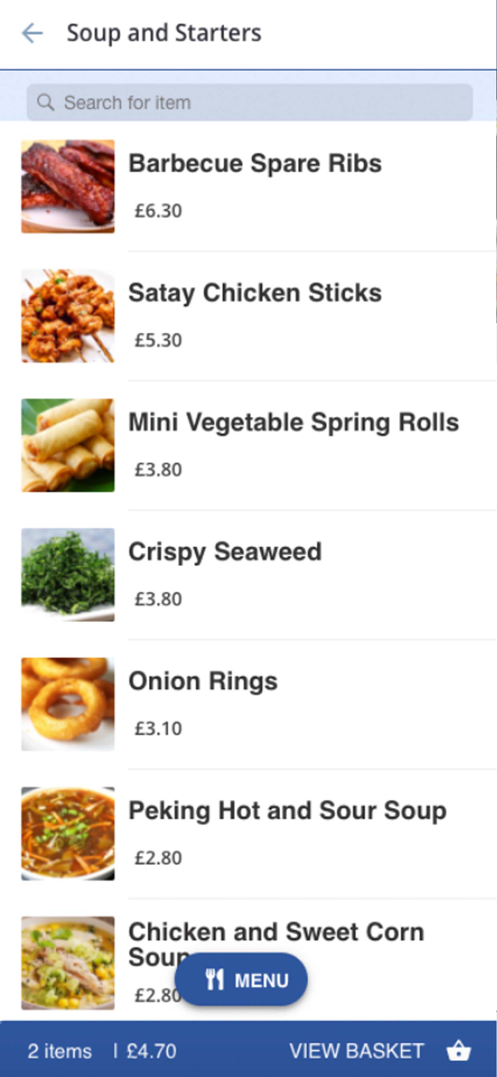Tap the fork and knife icon
Screen dimensions: 497x1077
click(x=215, y=980)
